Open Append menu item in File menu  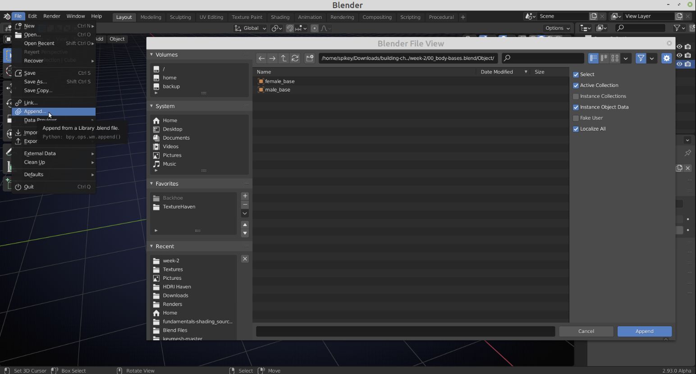point(54,111)
